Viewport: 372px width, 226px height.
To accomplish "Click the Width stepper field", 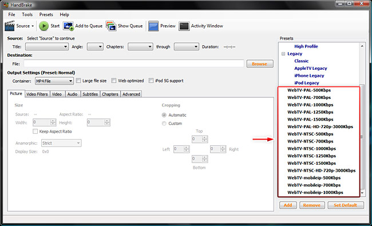I will click(x=45, y=122).
